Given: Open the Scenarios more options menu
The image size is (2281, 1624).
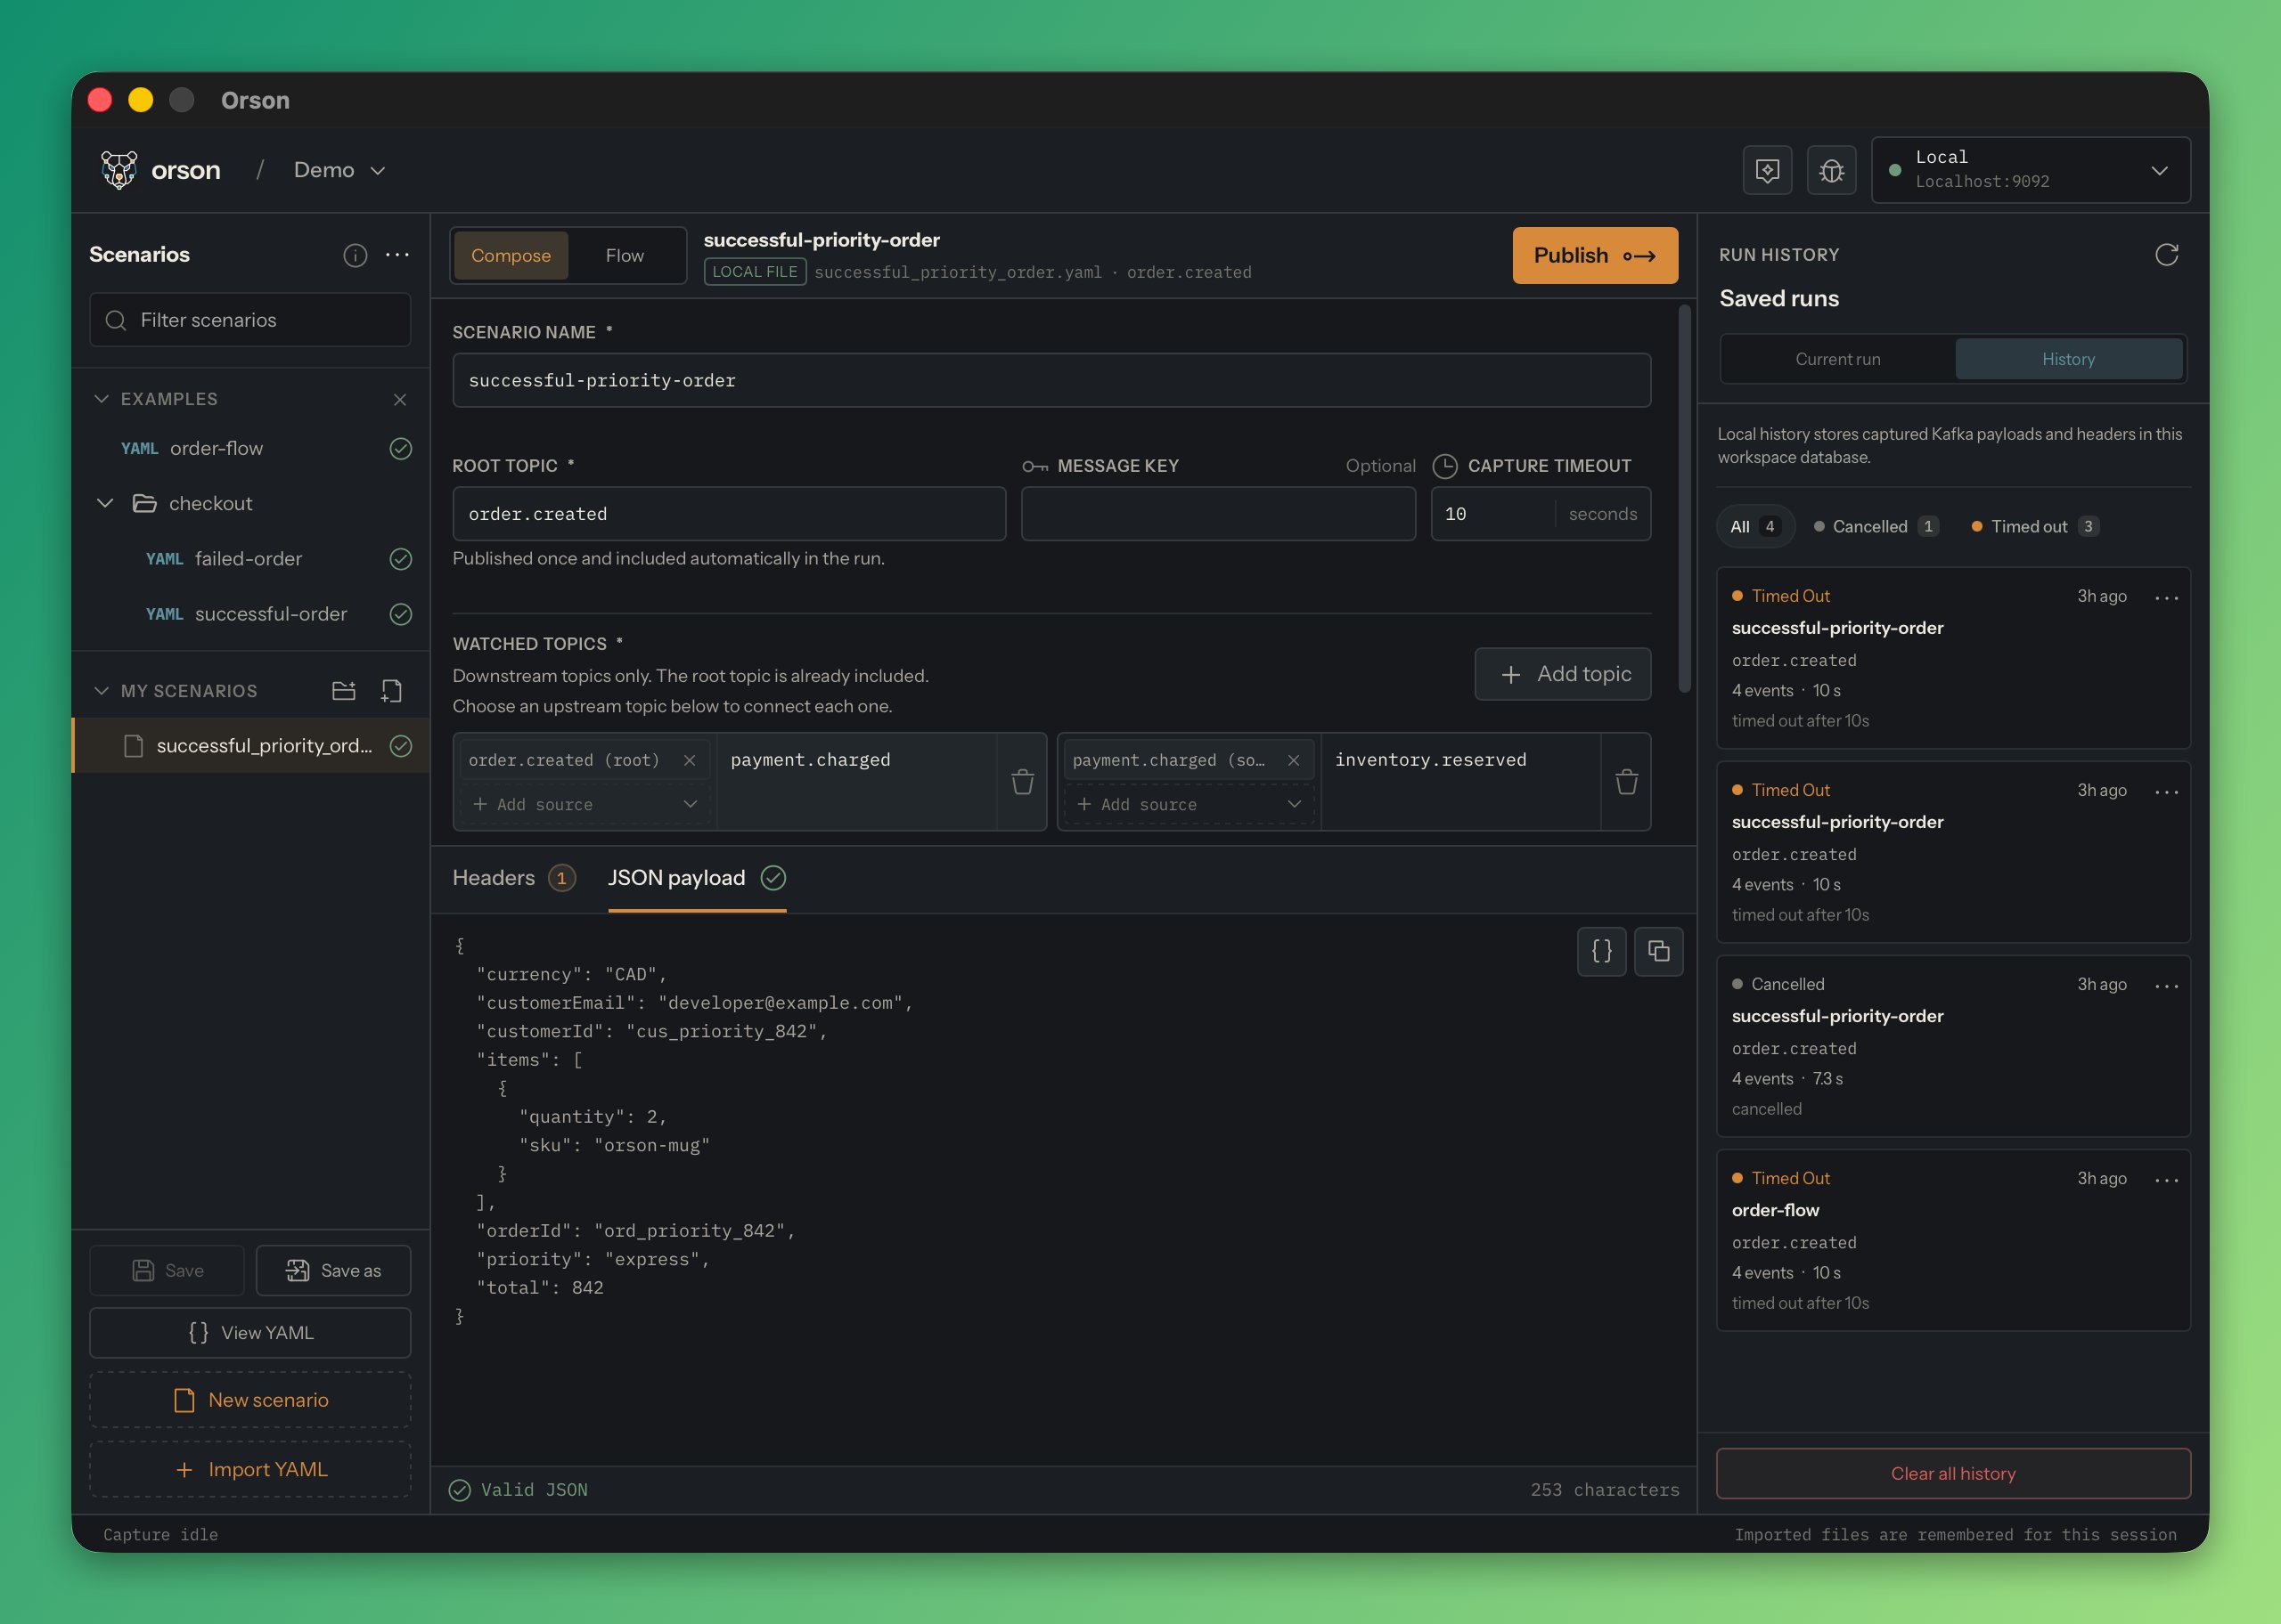Looking at the screenshot, I should click(397, 255).
